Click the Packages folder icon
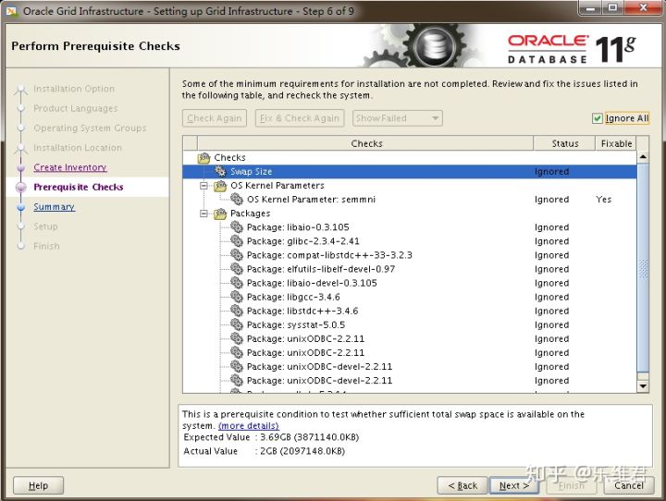Image resolution: width=666 pixels, height=501 pixels. pos(220,214)
